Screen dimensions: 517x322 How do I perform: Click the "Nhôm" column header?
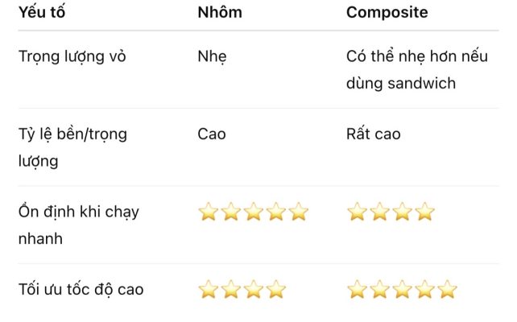(x=220, y=12)
